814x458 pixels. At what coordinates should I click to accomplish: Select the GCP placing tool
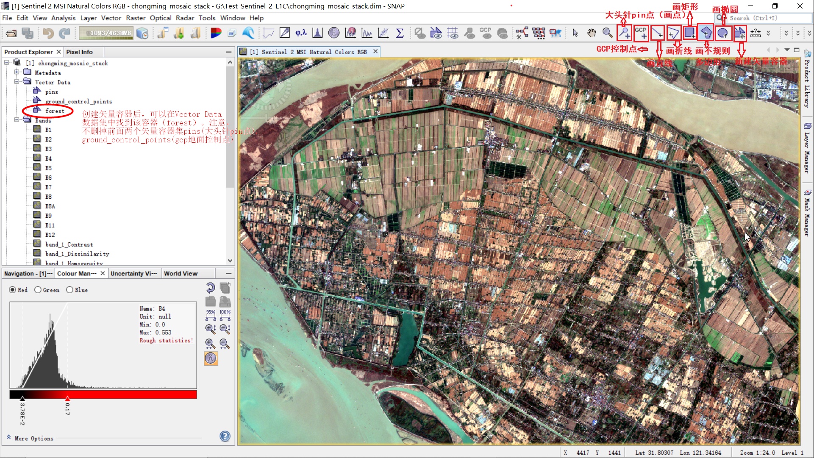click(x=641, y=33)
